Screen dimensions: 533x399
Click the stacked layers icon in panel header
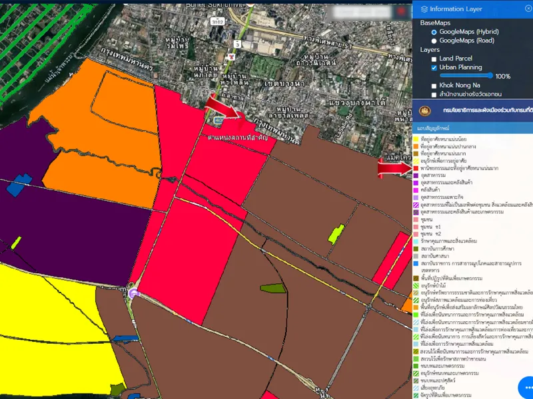(424, 9)
